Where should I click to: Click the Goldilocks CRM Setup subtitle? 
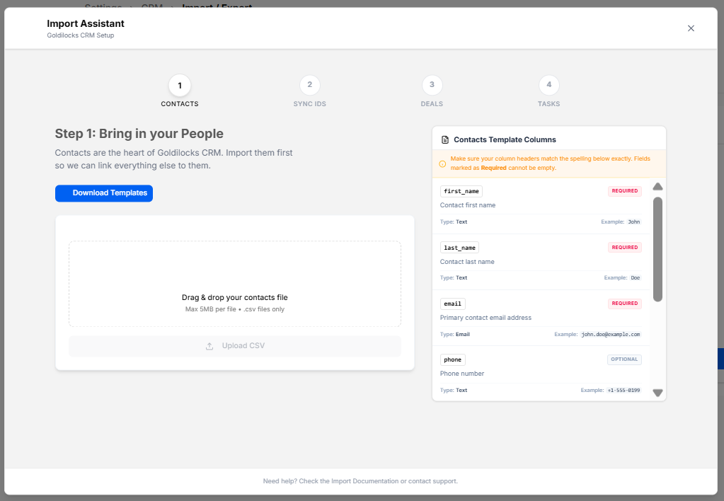tap(81, 35)
